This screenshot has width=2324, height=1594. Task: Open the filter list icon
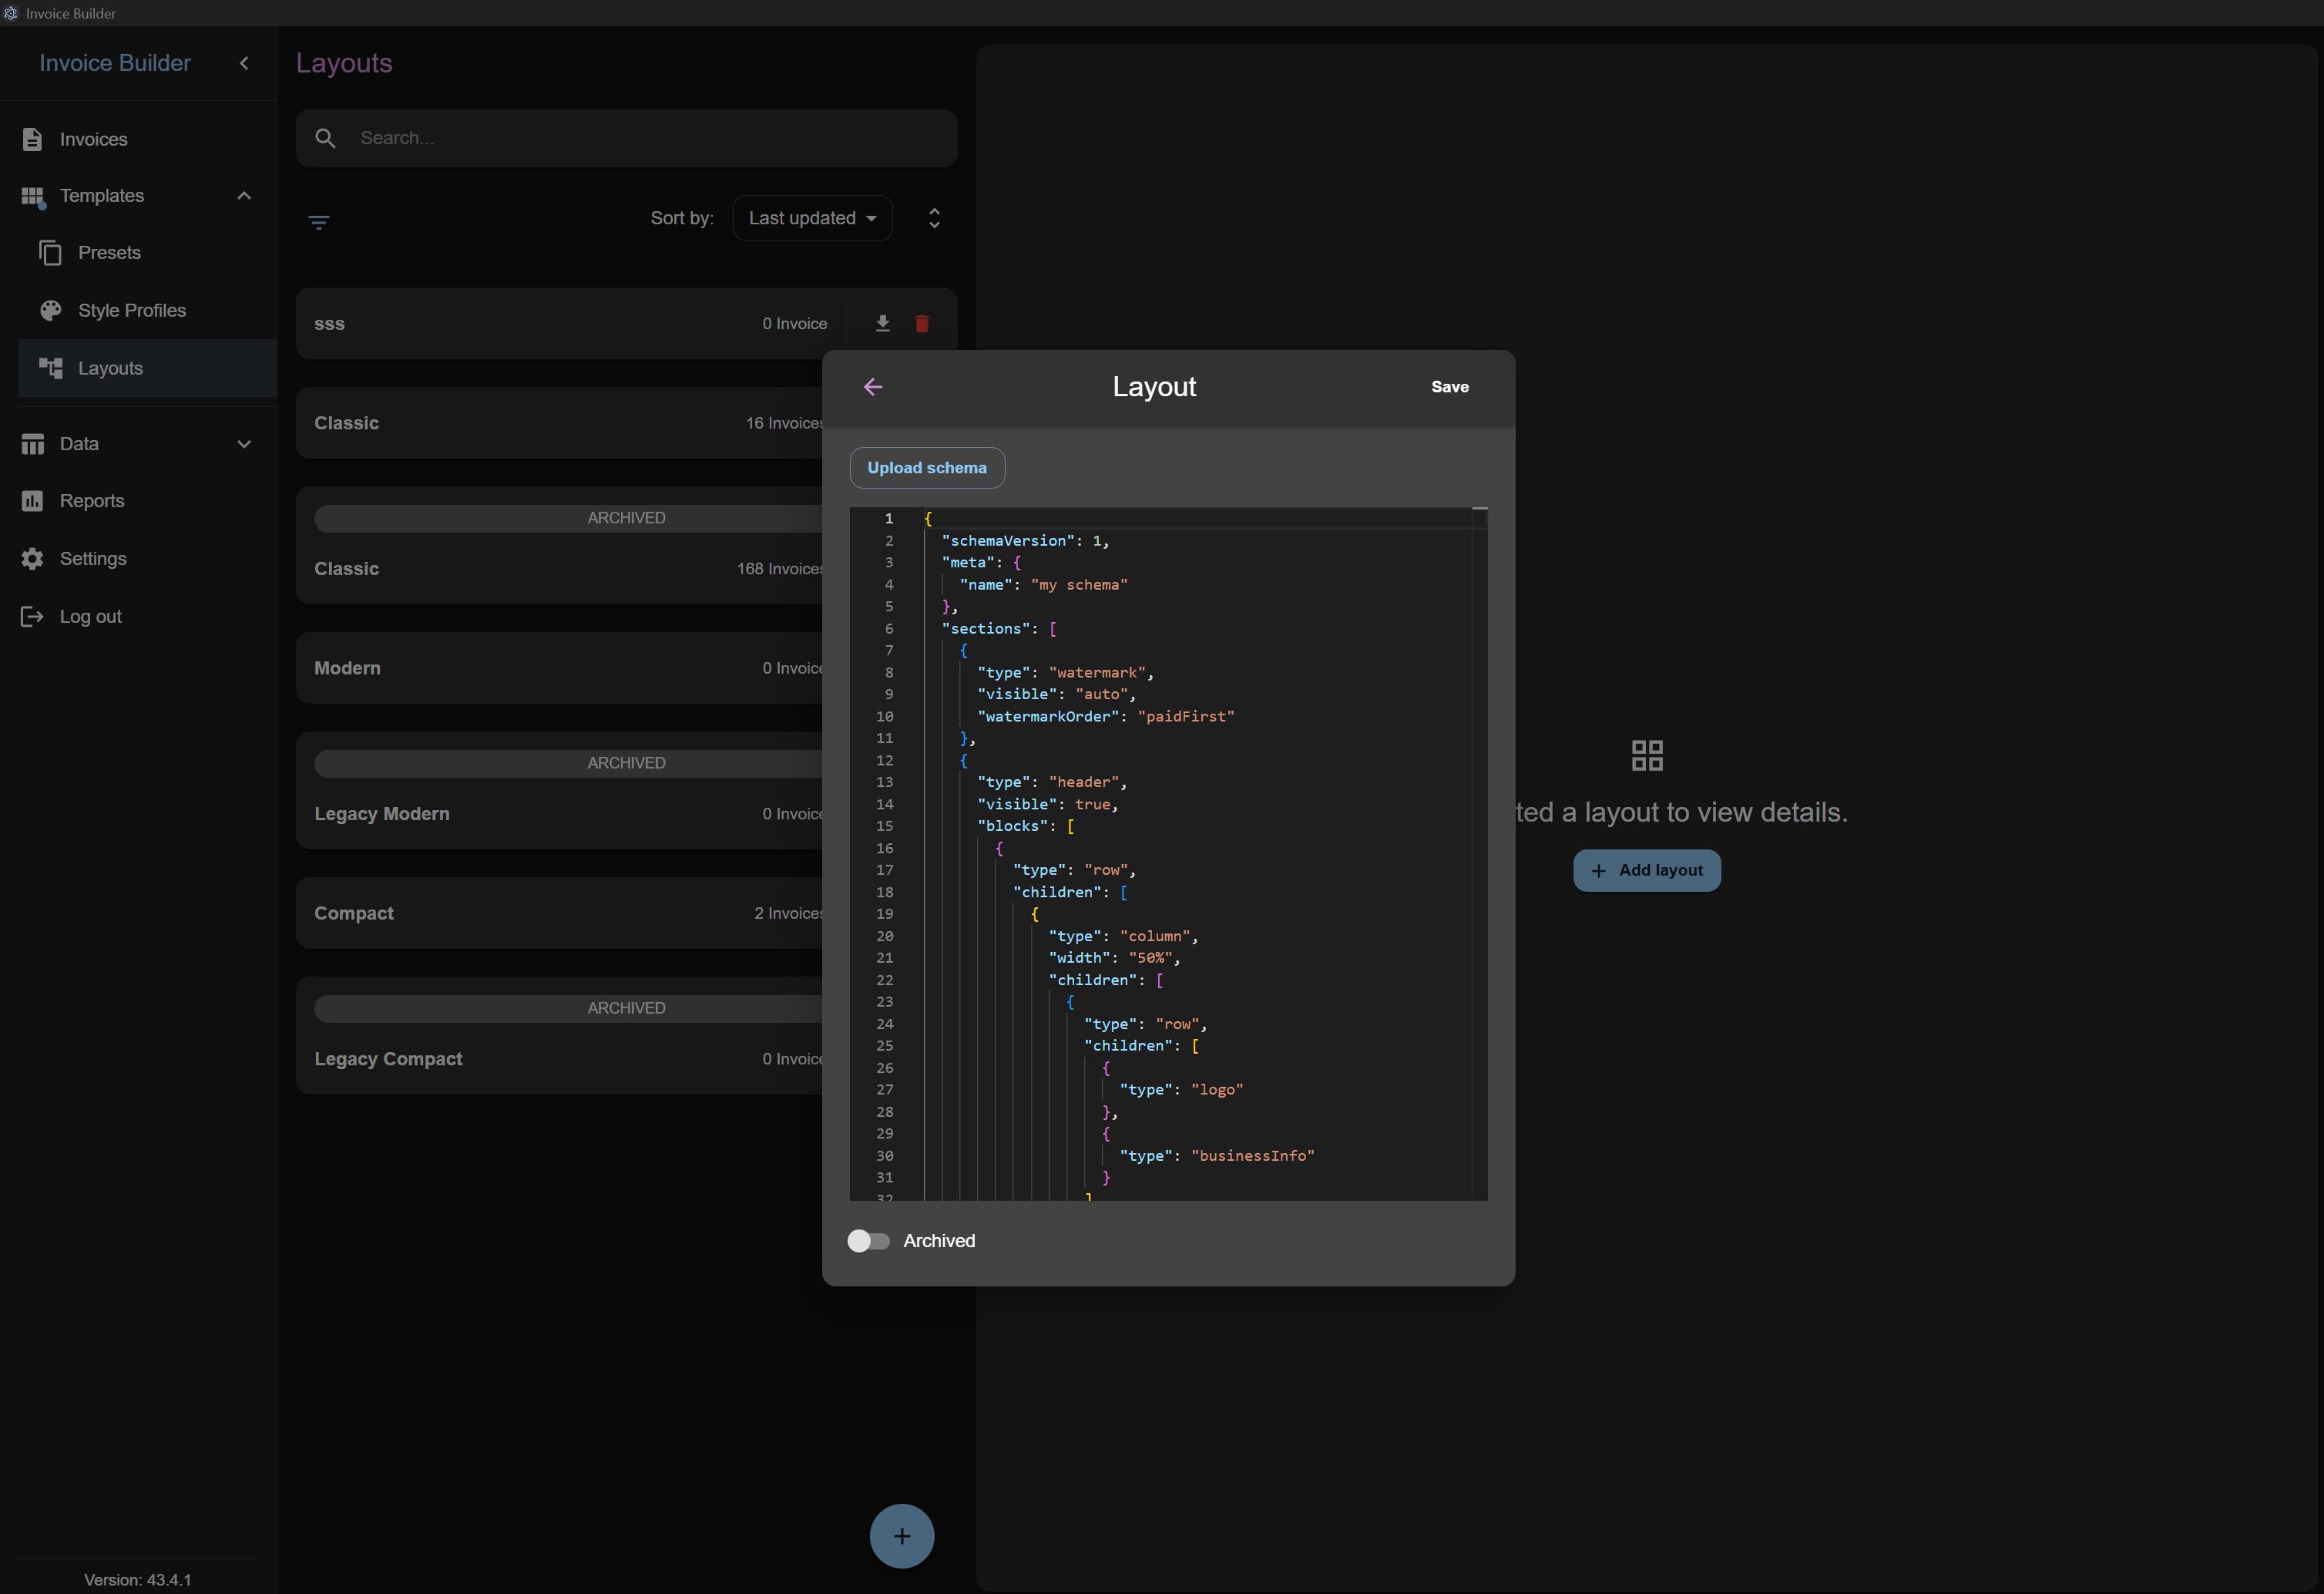(x=319, y=222)
